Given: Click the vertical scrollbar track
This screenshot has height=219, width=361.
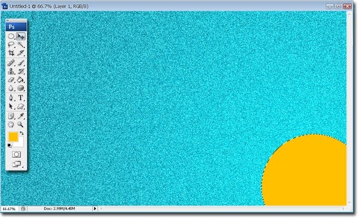Looking at the screenshot, I should click(350, 108).
